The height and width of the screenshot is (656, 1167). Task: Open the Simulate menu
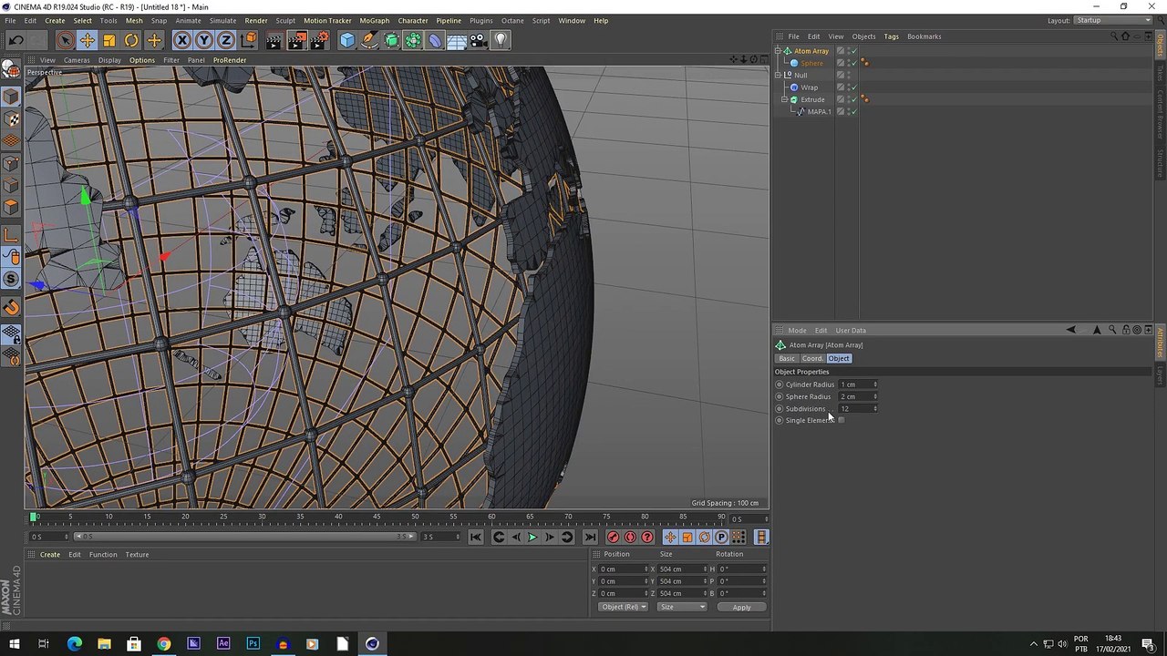(x=222, y=20)
